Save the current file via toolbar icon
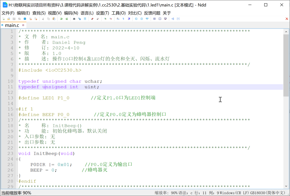This screenshot has width=290, height=196. (14, 19)
